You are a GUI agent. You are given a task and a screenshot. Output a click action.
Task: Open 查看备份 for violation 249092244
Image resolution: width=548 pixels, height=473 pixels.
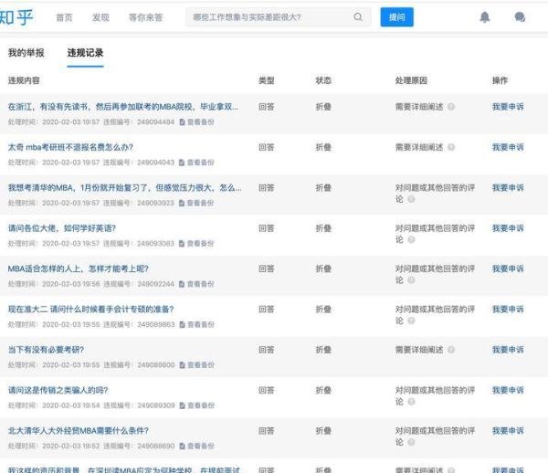pos(196,284)
